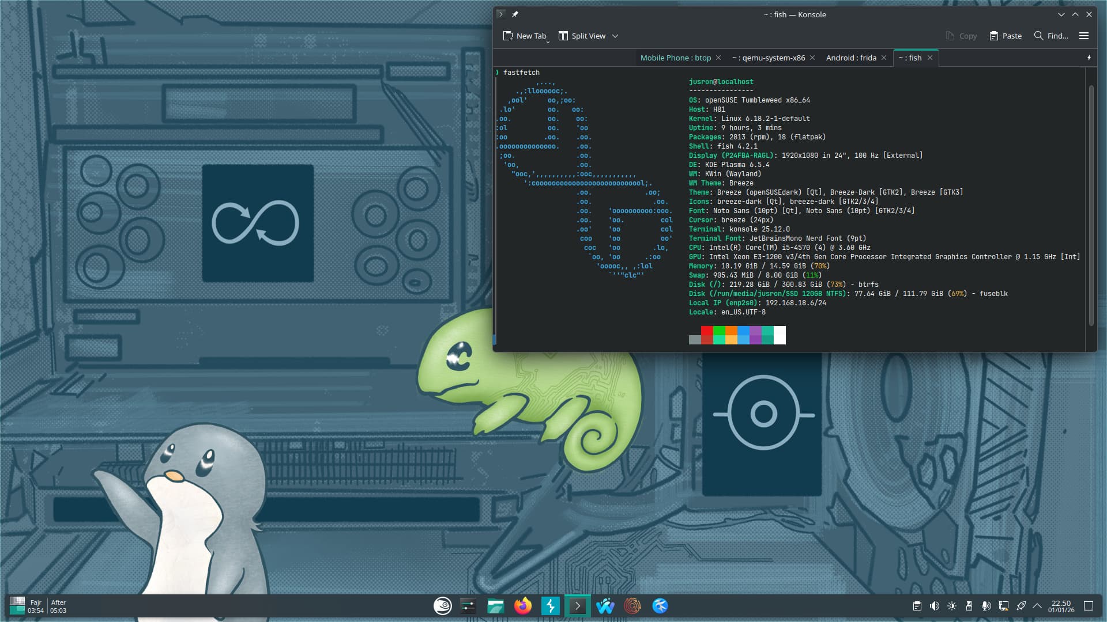Image resolution: width=1107 pixels, height=622 pixels.
Task: Open the New Tab dropdown arrow
Action: 548,41
